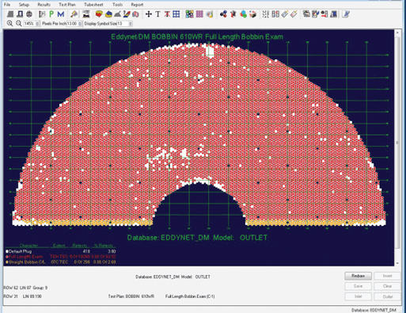
Task: Click the zoom percentage spinner arrows
Action: [37, 24]
